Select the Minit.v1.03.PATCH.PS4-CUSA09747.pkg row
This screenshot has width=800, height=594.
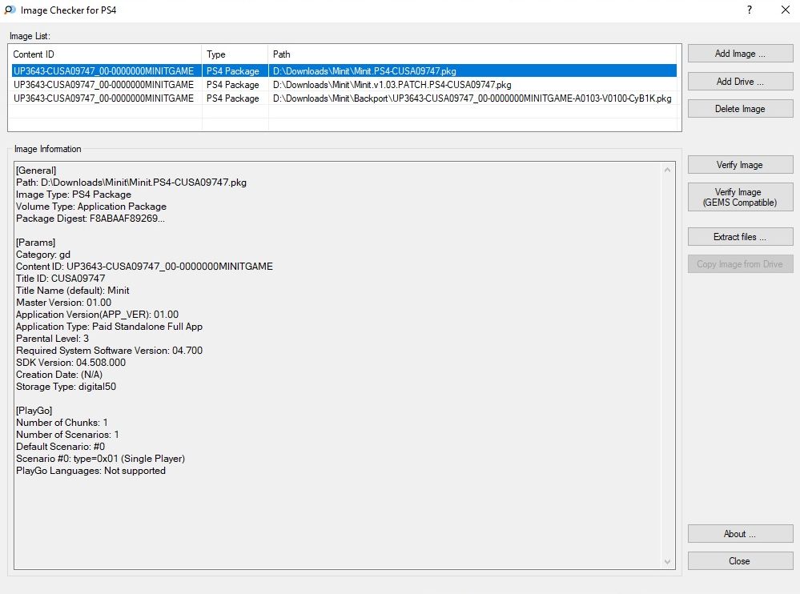pos(344,85)
